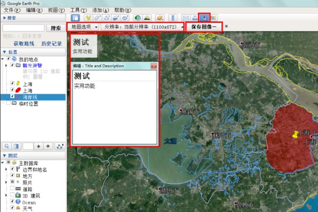Add a placemark with the yellow pushpin tool

(88, 18)
